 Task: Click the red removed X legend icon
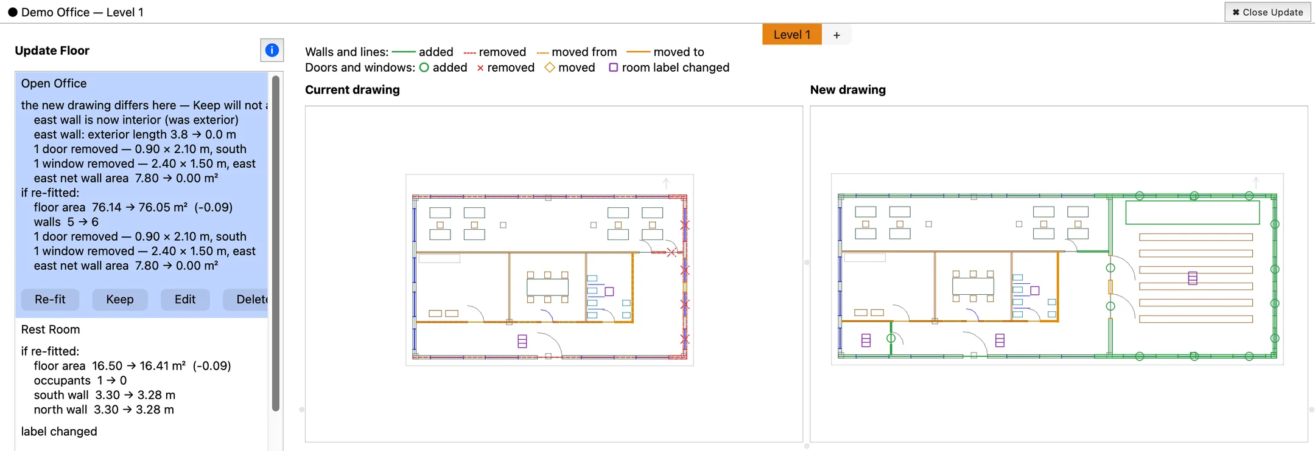[x=480, y=68]
